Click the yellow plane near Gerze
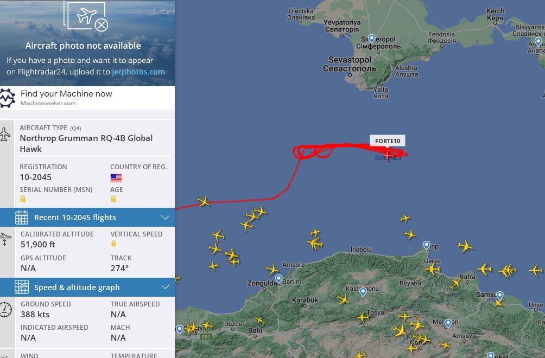 [x=433, y=269]
